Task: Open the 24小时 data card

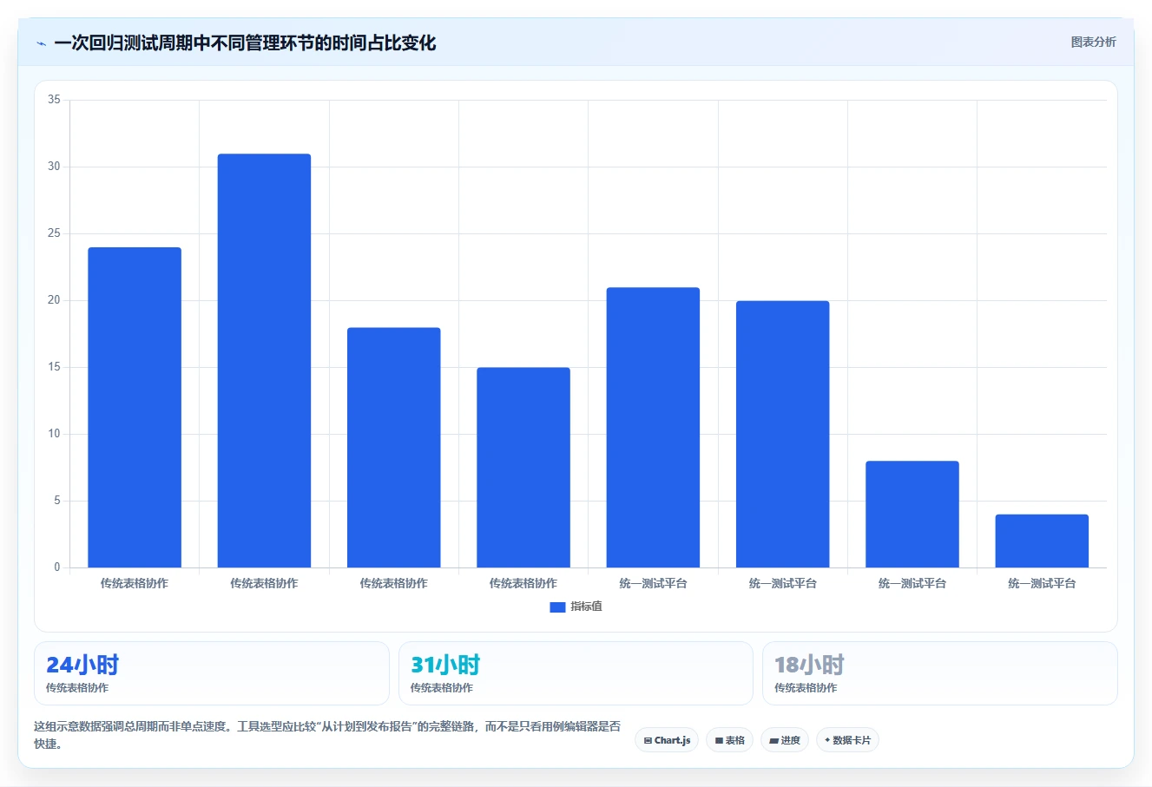Action: 212,673
